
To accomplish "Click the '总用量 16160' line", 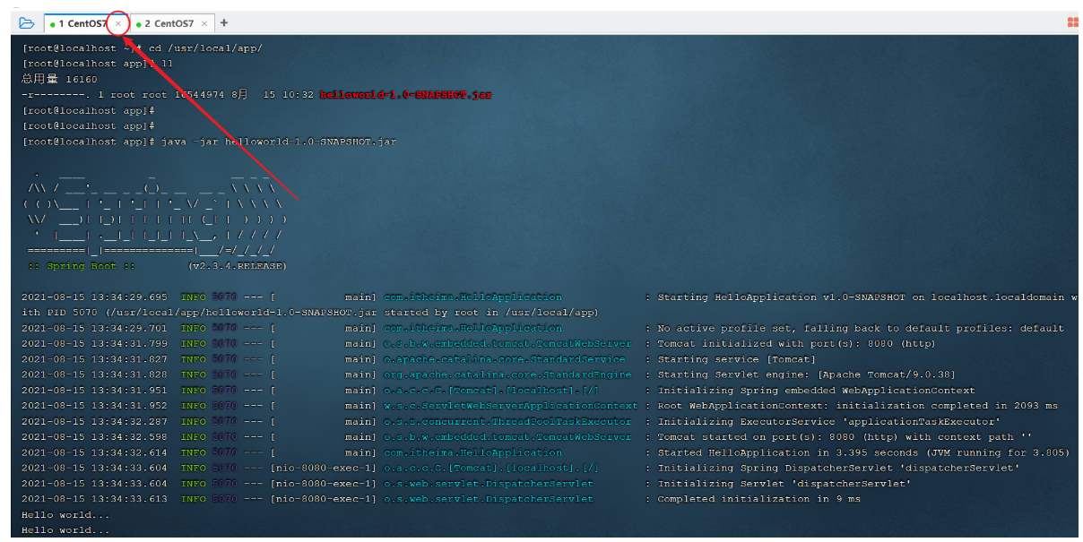I will [x=60, y=80].
